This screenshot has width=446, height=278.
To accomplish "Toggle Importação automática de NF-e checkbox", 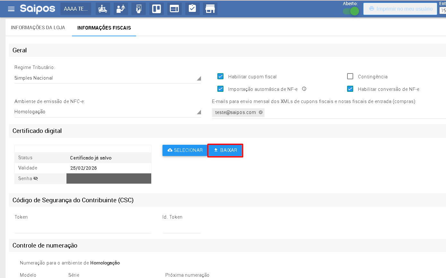I will click(220, 89).
